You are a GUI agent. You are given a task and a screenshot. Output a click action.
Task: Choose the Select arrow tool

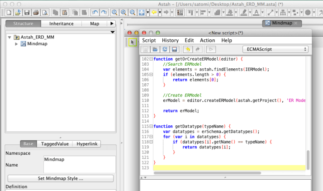(133, 42)
